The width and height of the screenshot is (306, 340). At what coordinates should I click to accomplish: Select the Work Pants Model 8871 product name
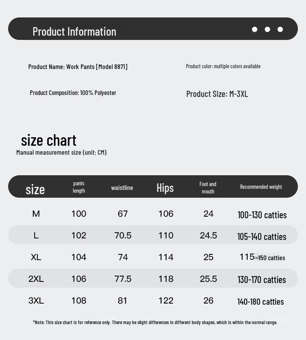(78, 67)
